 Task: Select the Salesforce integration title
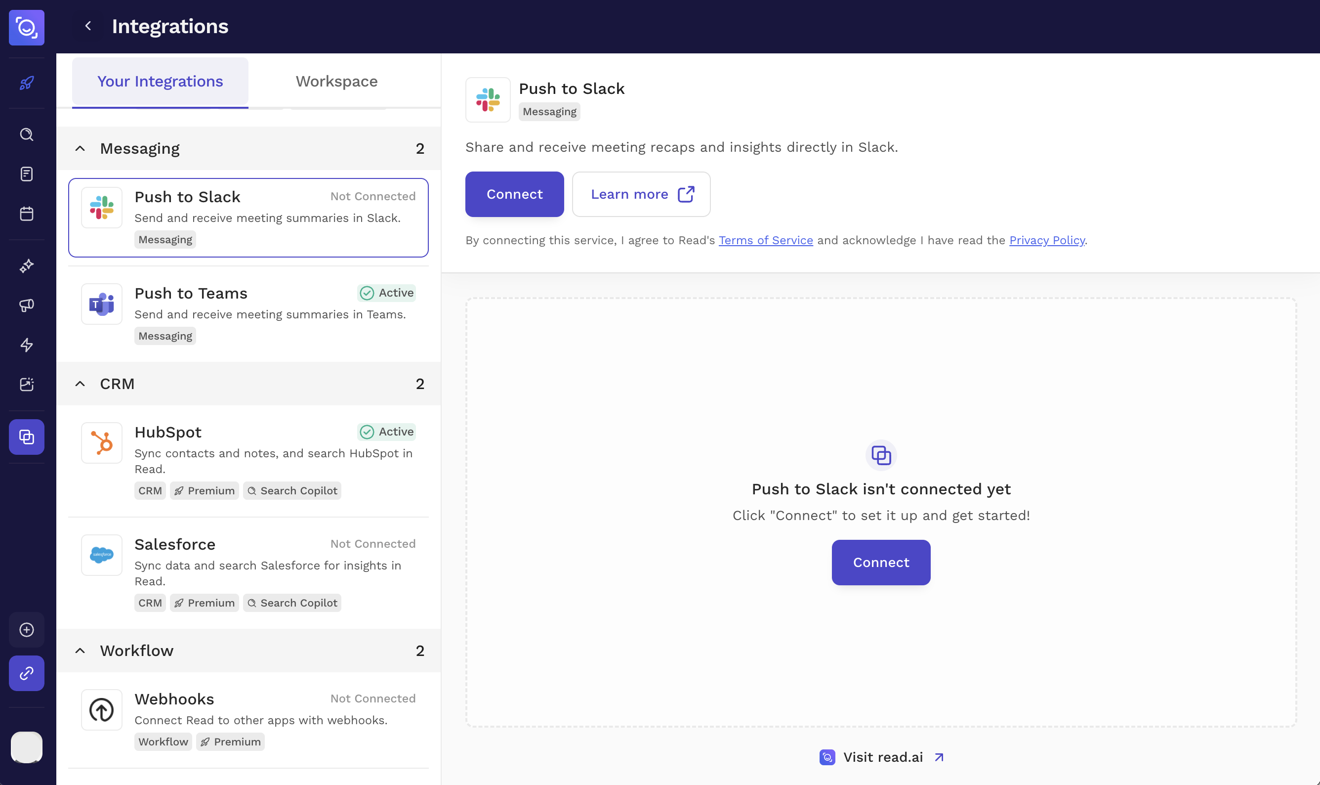click(x=175, y=545)
